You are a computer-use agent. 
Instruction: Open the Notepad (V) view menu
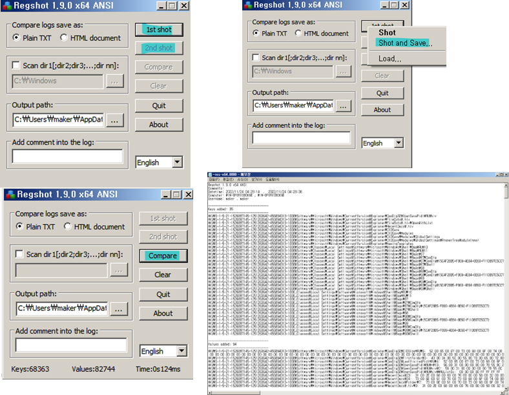click(257, 179)
